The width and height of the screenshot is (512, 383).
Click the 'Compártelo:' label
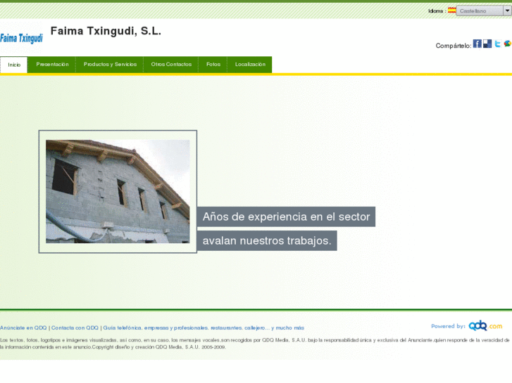click(454, 46)
